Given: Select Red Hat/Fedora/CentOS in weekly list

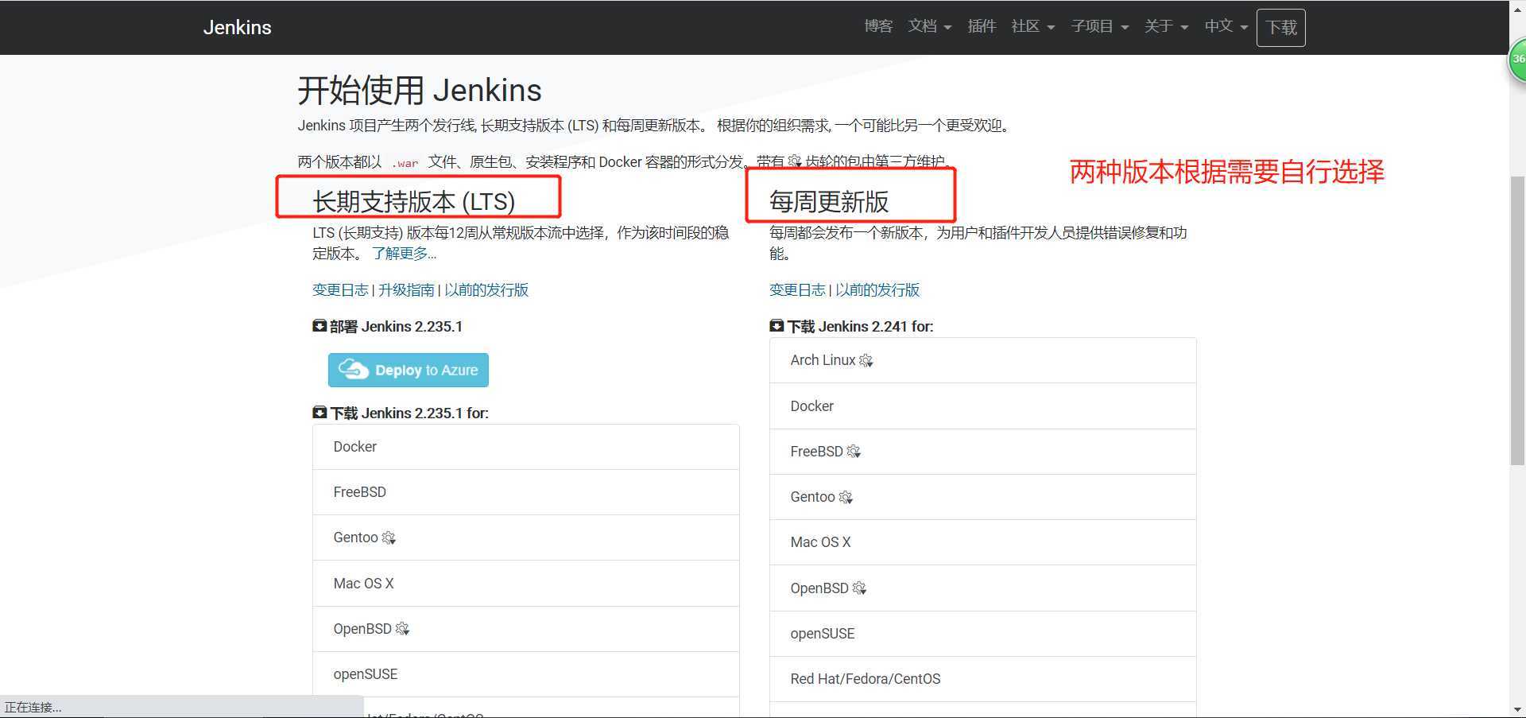Looking at the screenshot, I should [983, 679].
